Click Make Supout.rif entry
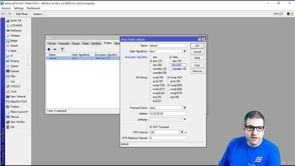 [19, 112]
